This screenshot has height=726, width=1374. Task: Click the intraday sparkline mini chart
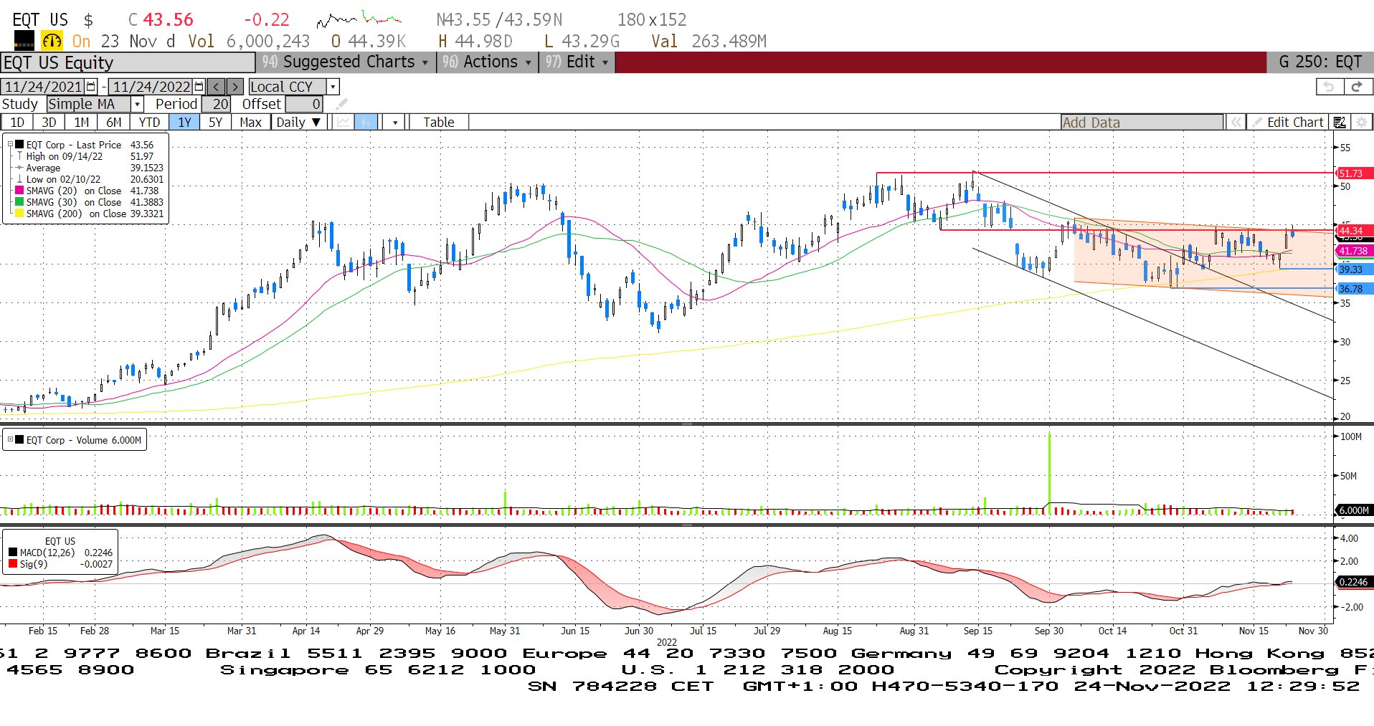coord(359,19)
